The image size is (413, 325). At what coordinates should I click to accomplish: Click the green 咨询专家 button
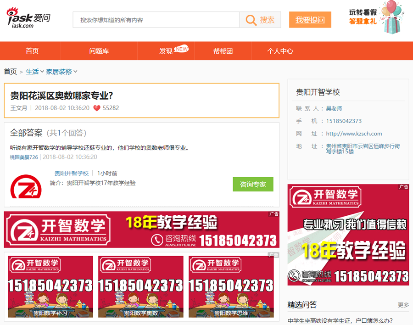253,184
